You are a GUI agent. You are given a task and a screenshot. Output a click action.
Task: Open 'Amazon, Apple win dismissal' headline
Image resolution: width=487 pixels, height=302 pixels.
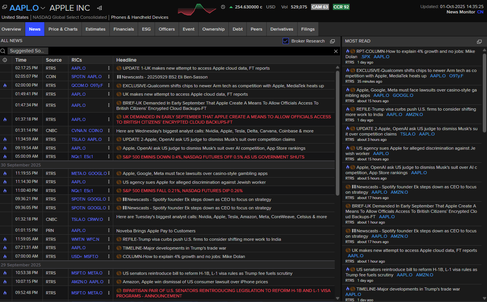(195, 282)
